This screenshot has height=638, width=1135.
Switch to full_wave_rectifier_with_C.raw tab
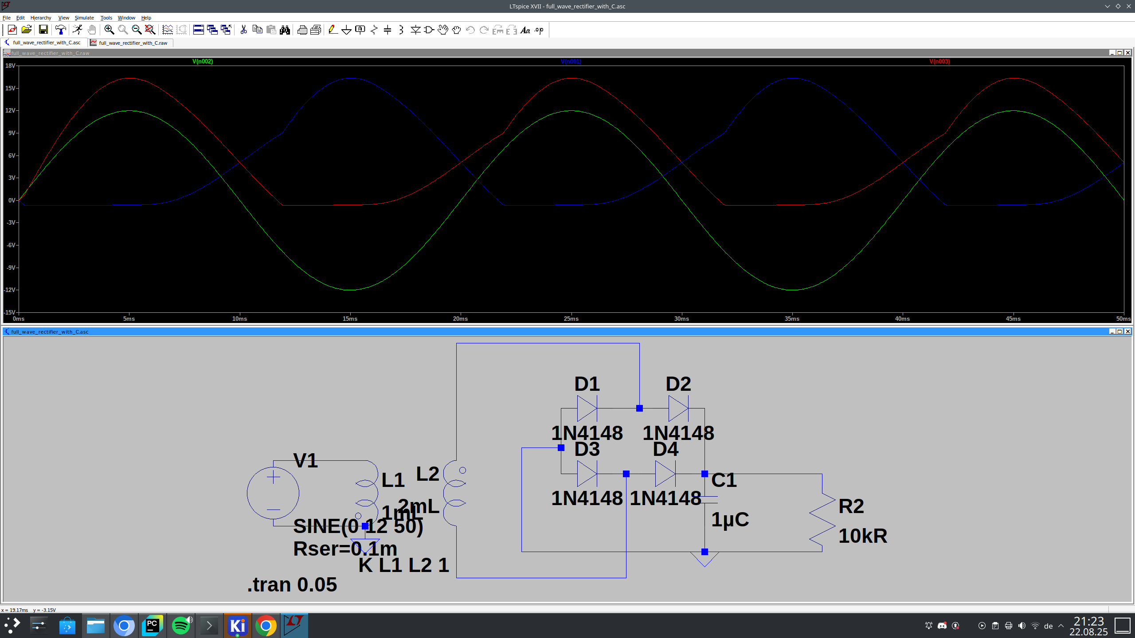click(133, 43)
